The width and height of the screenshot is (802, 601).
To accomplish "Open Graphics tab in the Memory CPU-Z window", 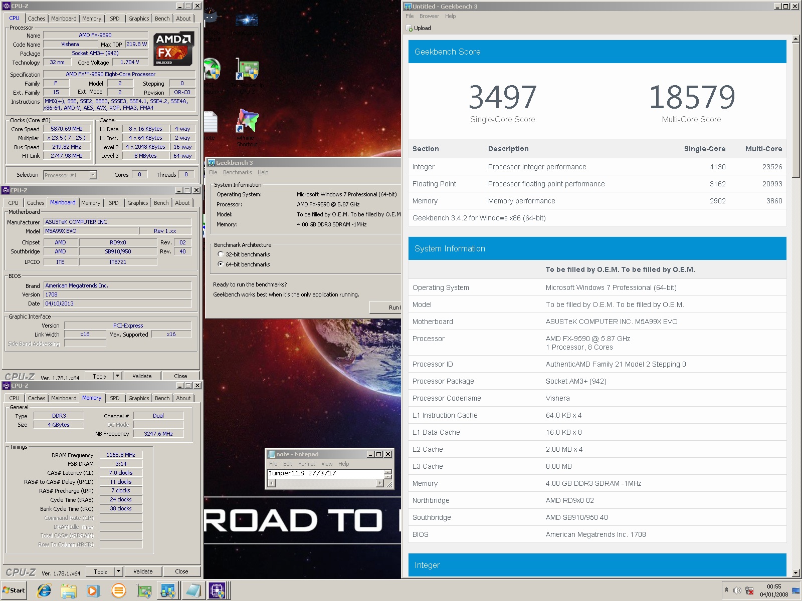I will click(x=139, y=398).
